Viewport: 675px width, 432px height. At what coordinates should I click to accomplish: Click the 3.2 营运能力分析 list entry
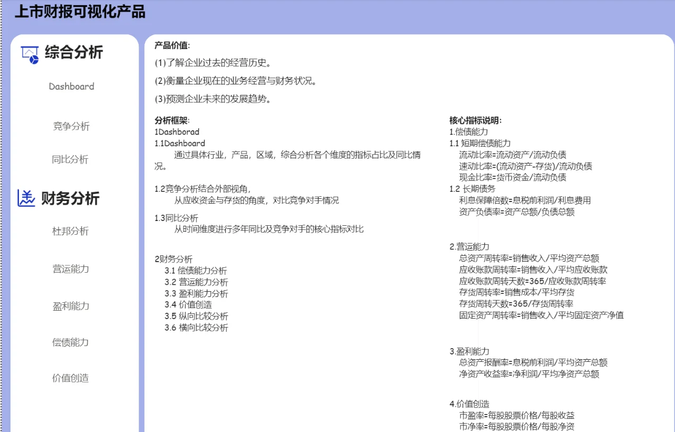196,282
